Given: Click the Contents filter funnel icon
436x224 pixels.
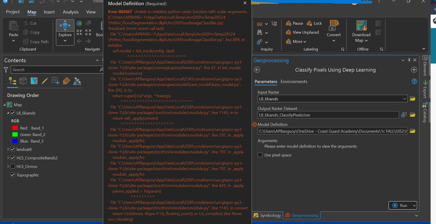Looking at the screenshot, I should [x=6, y=70].
